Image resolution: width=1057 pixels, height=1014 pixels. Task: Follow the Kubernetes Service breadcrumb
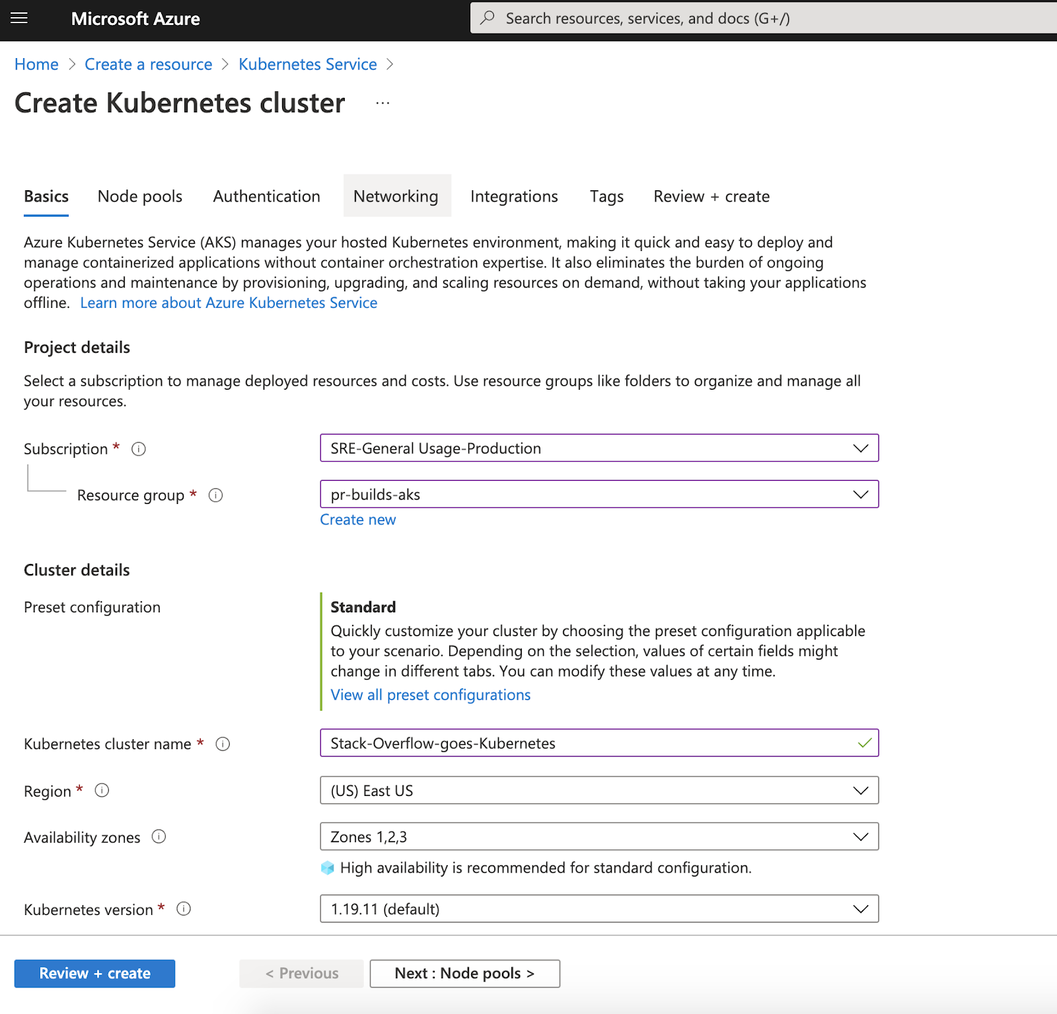308,64
